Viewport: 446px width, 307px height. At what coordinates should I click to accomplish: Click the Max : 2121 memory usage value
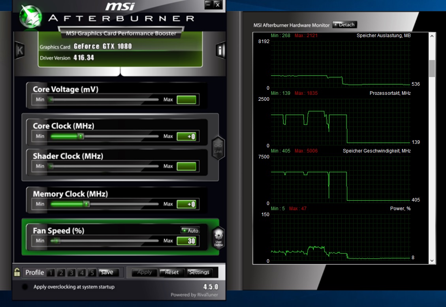pos(306,36)
